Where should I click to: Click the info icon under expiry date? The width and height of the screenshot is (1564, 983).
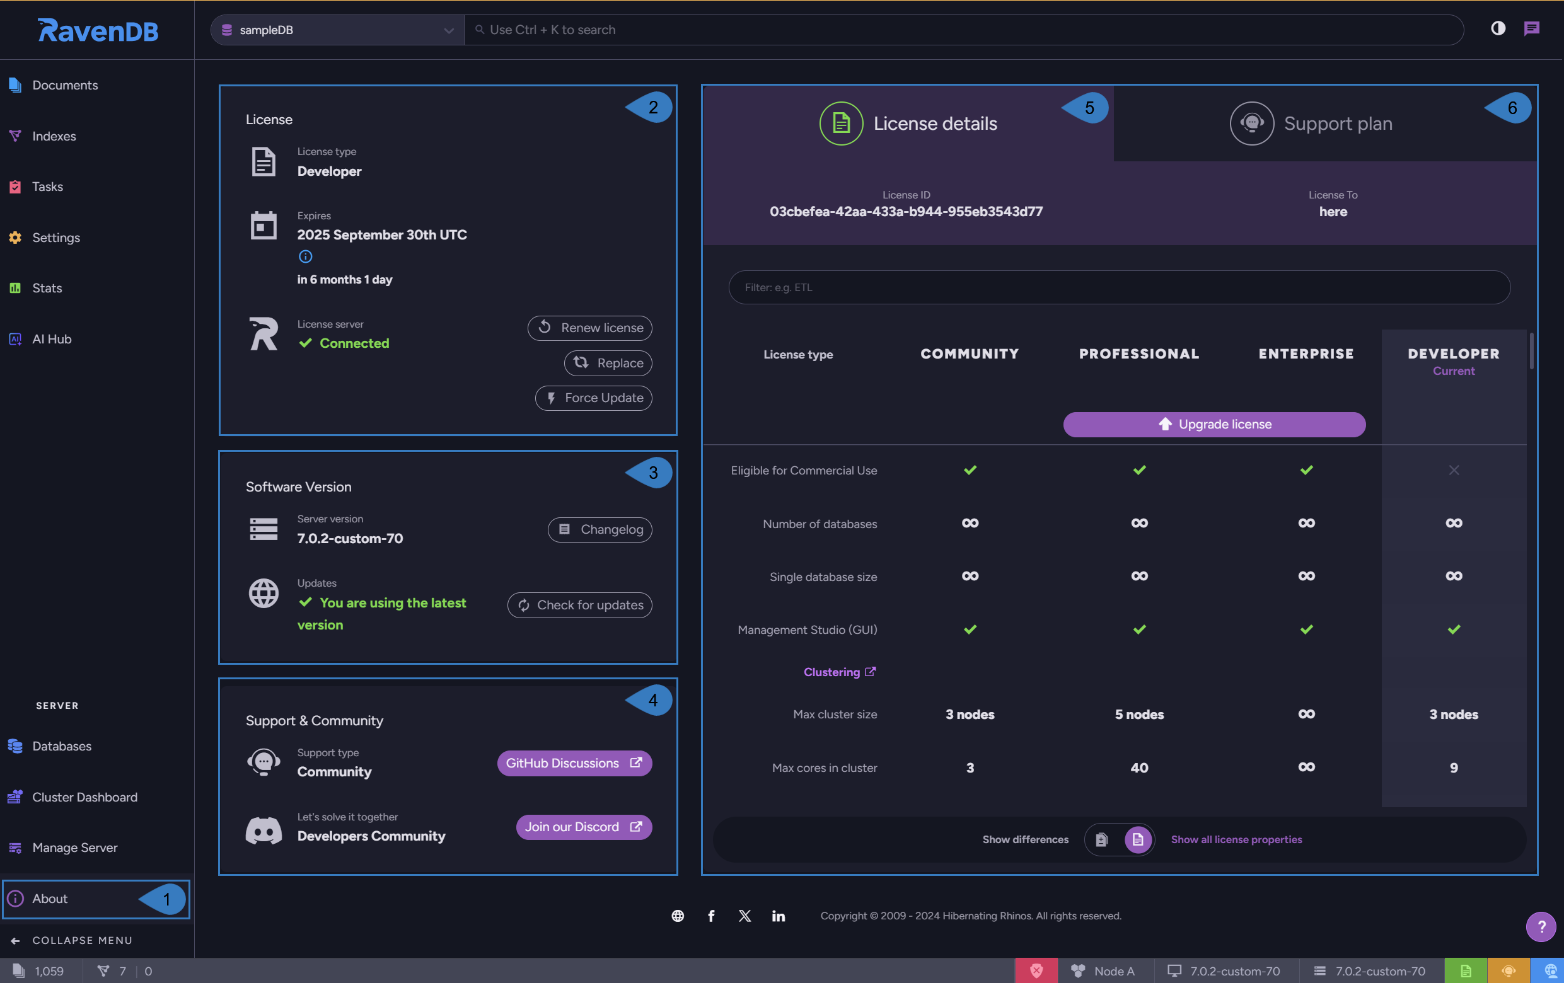305,256
